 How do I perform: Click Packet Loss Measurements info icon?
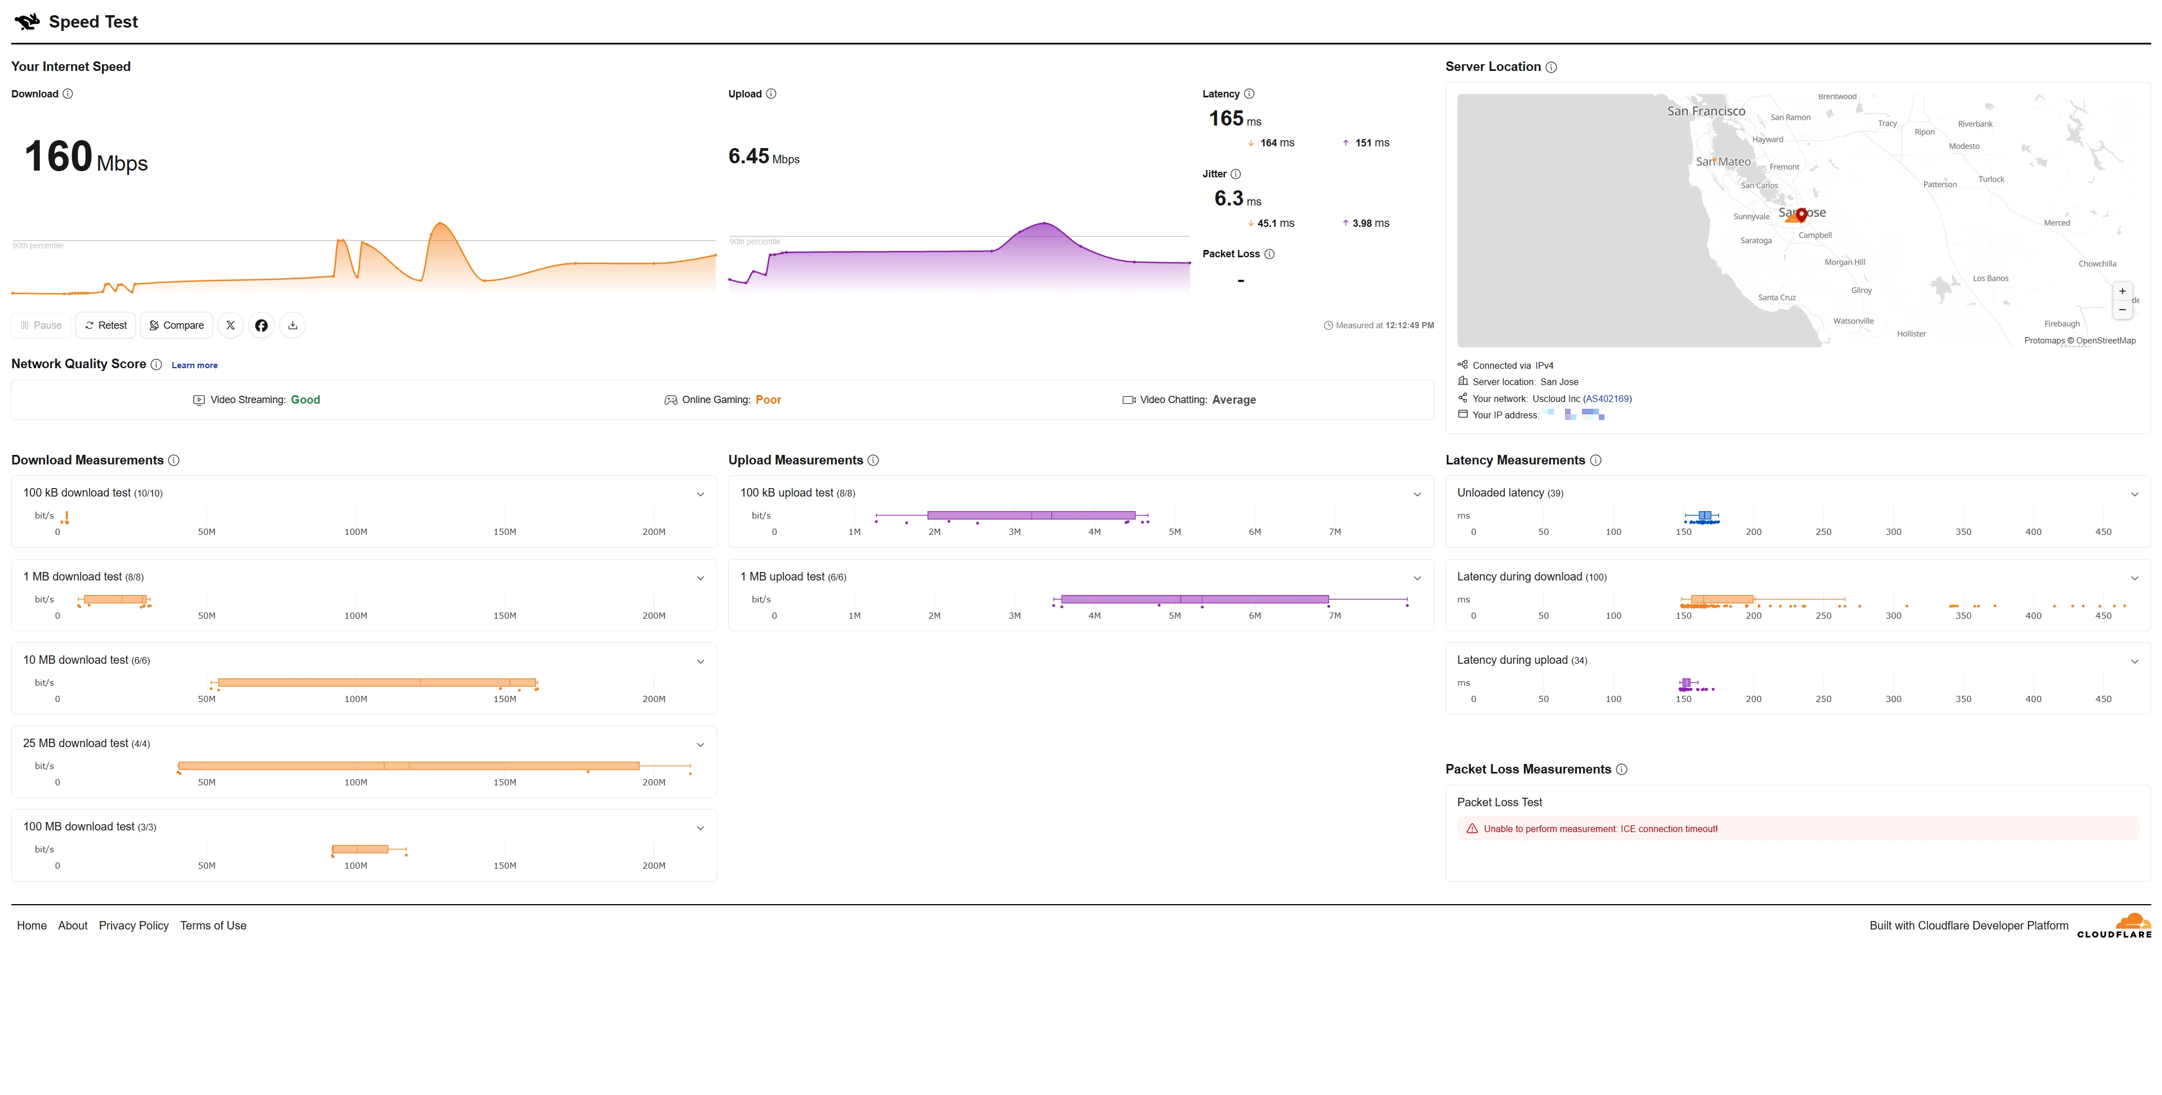pyautogui.click(x=1621, y=770)
